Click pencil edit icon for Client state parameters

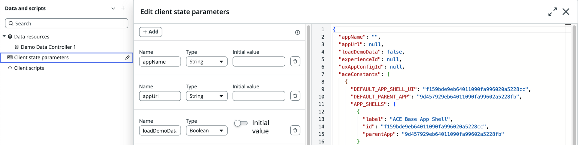pyautogui.click(x=127, y=58)
